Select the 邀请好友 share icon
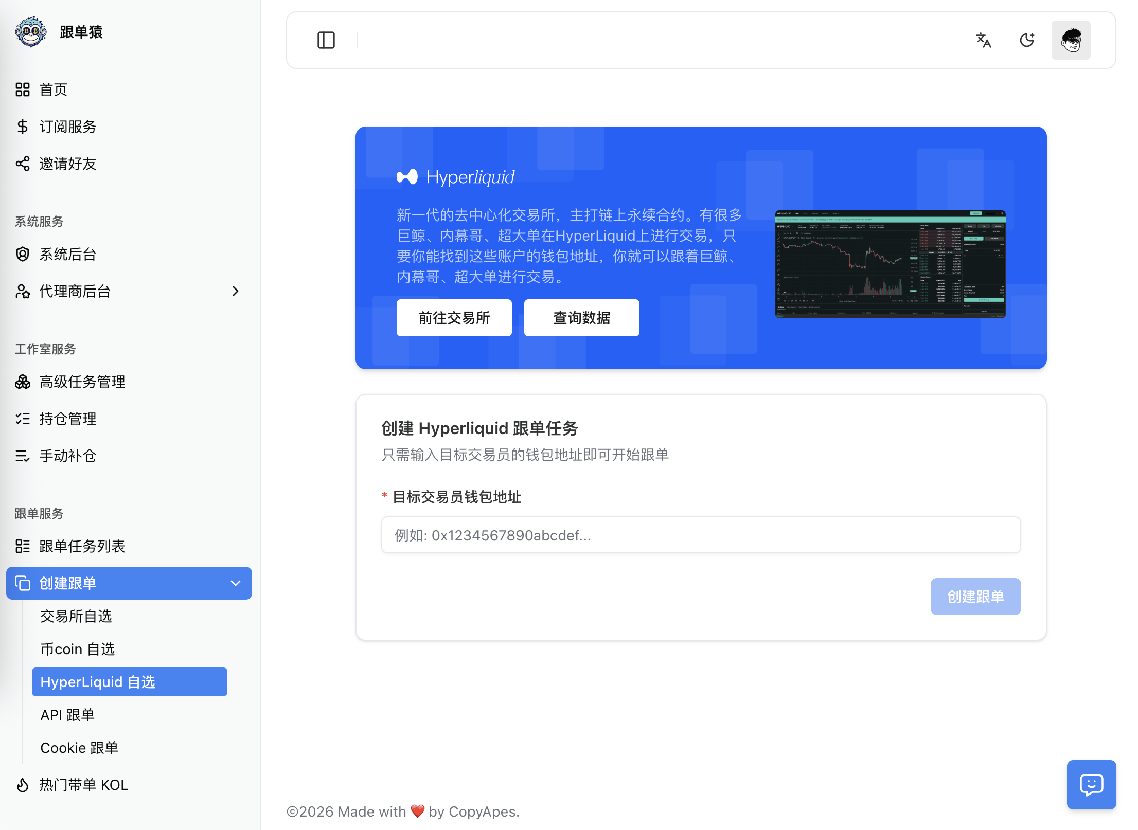The height and width of the screenshot is (830, 1138). click(23, 164)
